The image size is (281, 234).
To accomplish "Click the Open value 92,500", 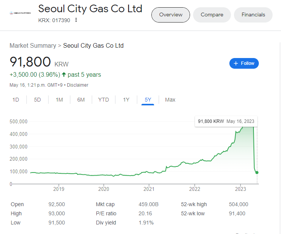I will pos(57,204).
